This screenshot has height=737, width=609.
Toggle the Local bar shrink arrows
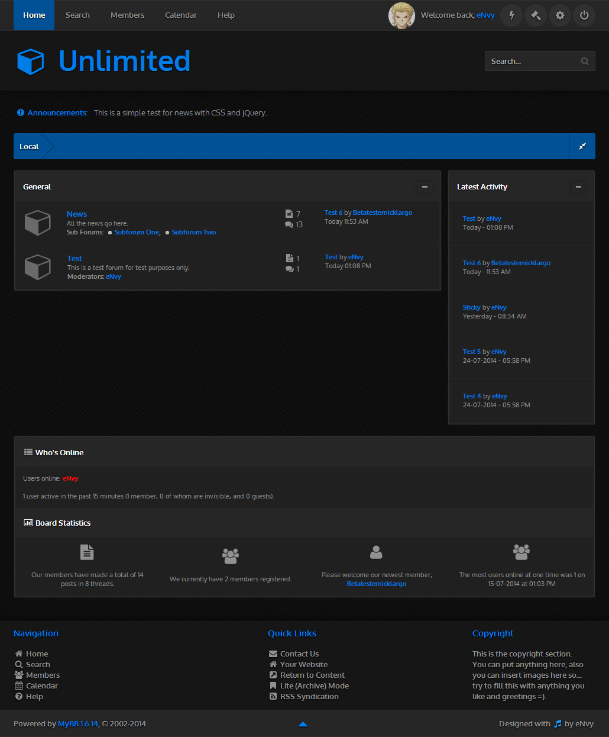pos(582,146)
